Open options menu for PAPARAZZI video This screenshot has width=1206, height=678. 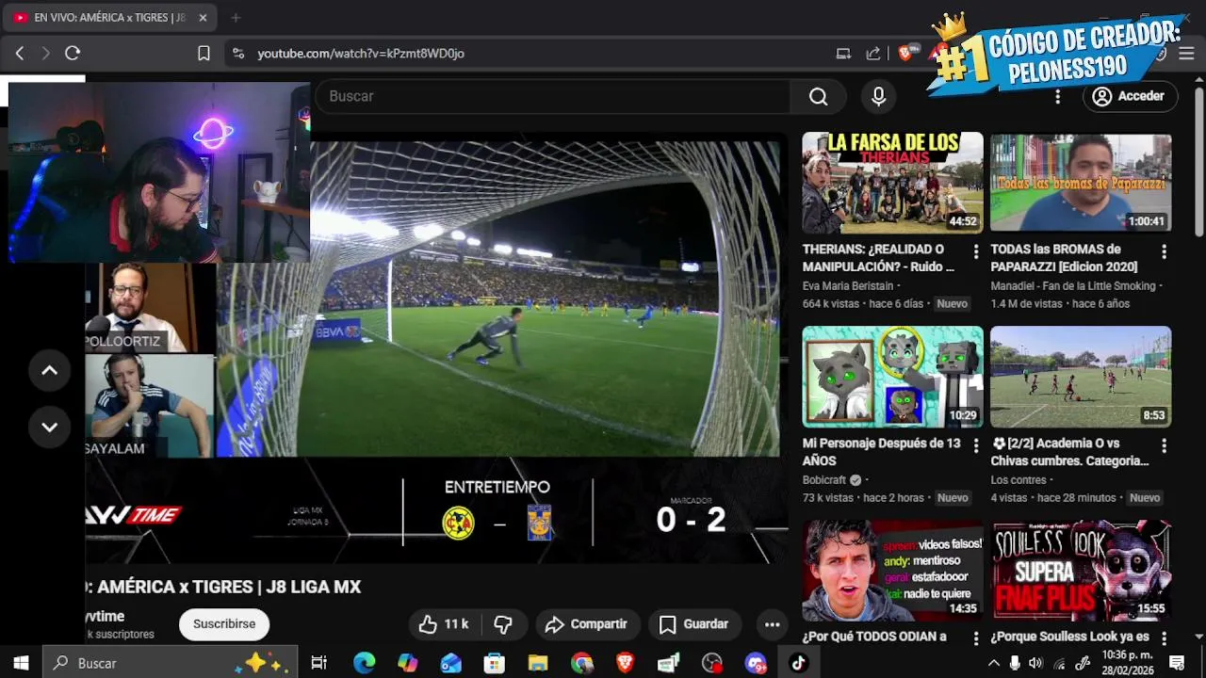1165,251
